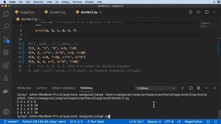
Task: Click the Open Changes compare icon
Action: point(191,12)
